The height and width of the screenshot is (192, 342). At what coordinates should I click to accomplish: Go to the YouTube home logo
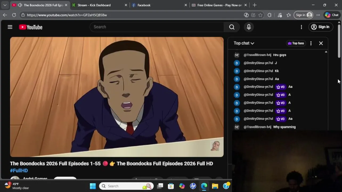[31, 27]
